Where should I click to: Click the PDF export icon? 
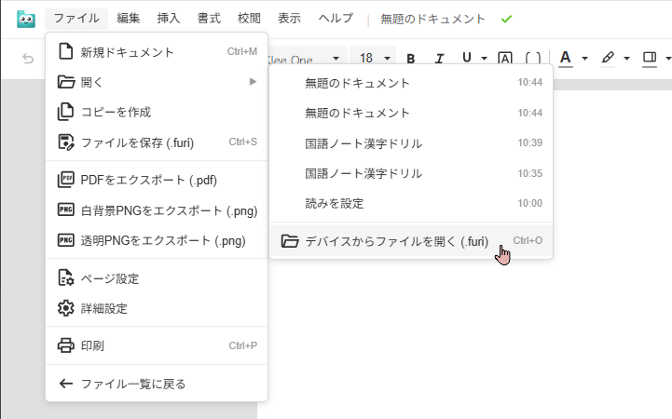point(66,180)
